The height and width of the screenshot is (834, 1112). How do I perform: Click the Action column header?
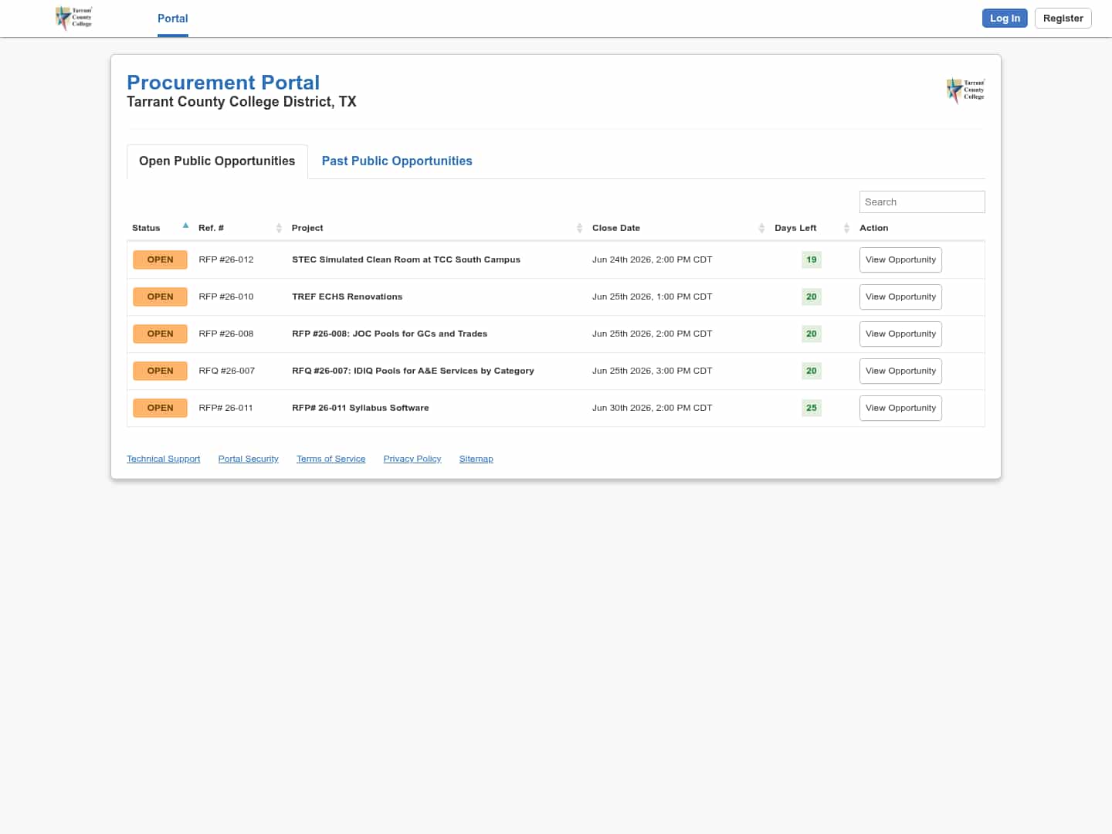coord(874,228)
